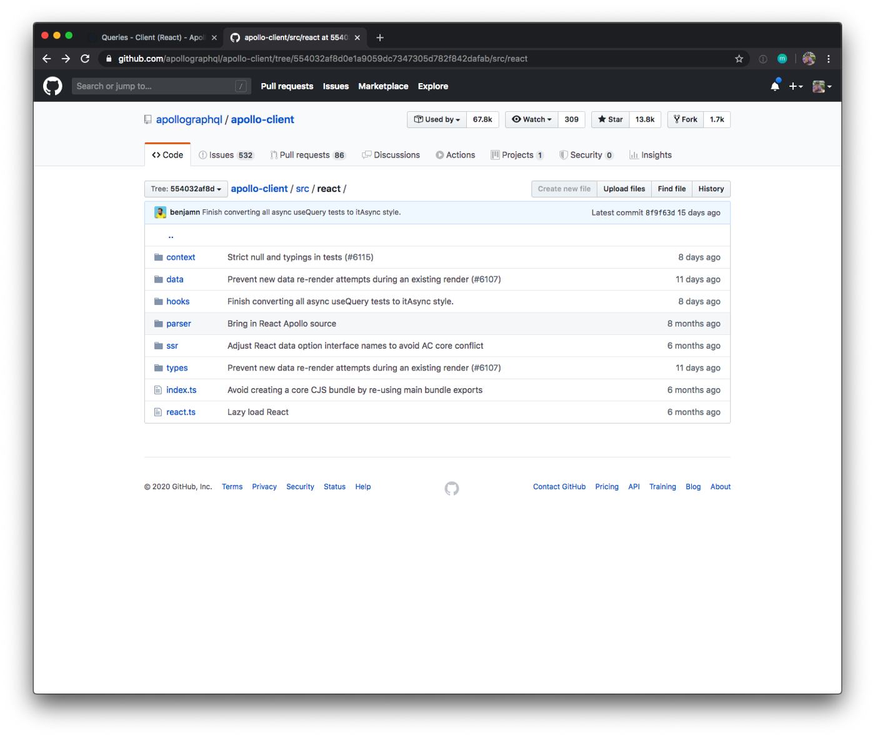
Task: Click the lock icon in the address bar
Action: (x=109, y=59)
